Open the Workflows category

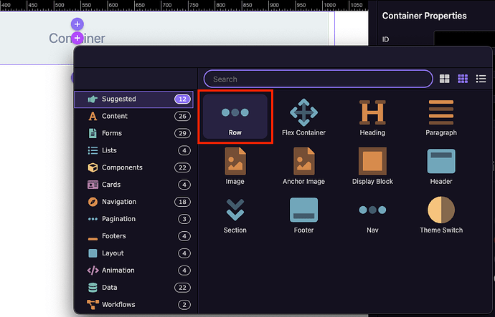pos(134,304)
